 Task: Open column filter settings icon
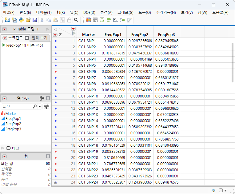(46, 107)
